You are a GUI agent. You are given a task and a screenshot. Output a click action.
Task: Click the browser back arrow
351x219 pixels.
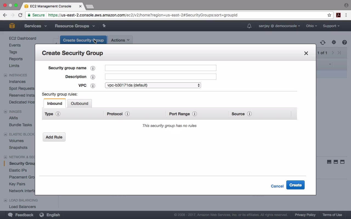point(5,15)
